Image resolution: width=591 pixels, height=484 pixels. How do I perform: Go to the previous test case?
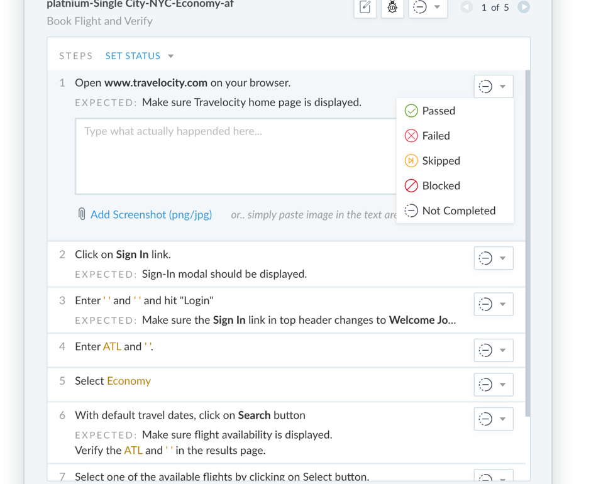click(467, 8)
